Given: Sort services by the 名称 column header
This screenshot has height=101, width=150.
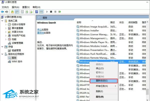Looking at the screenshot, I should click(x=79, y=22).
